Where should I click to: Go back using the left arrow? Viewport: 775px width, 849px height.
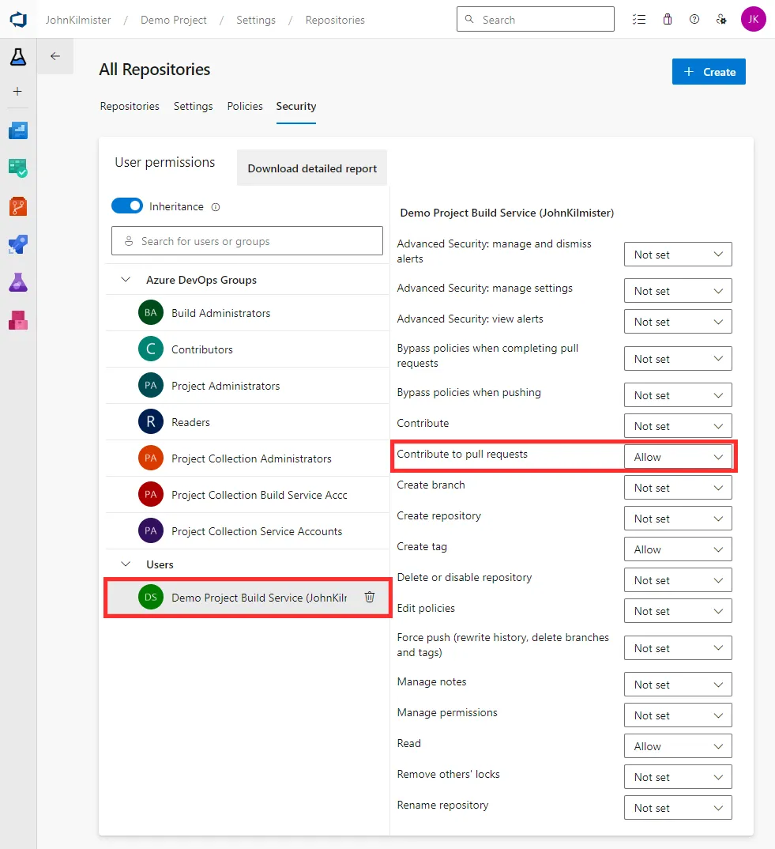coord(55,56)
